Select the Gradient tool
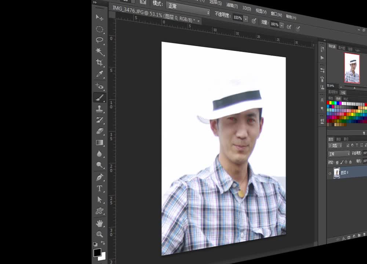Image resolution: width=367 pixels, height=264 pixels. coord(99,142)
